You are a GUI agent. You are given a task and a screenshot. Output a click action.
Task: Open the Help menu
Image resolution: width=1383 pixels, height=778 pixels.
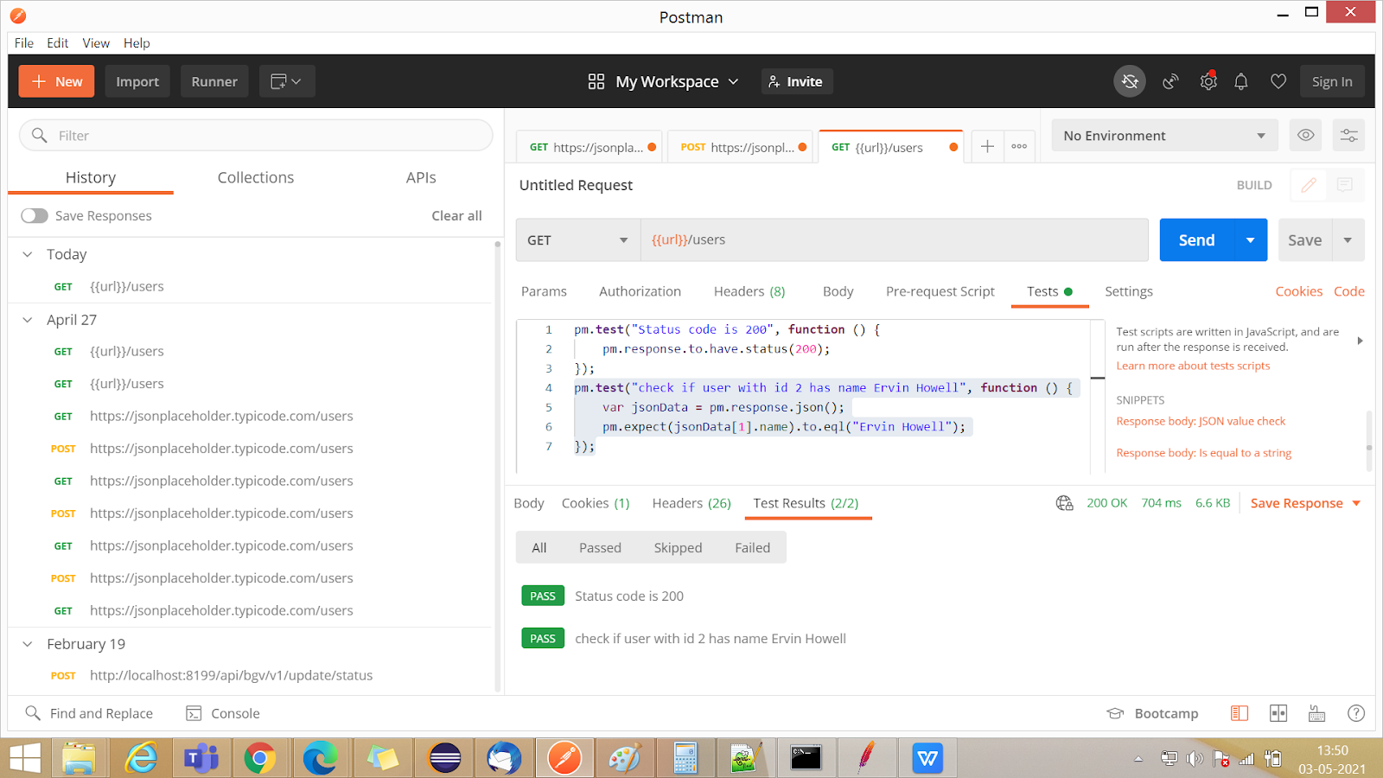click(x=137, y=43)
